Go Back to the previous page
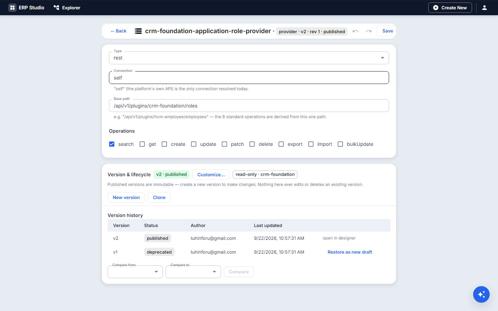 click(118, 31)
